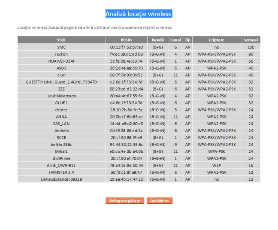Select the LinksysExtender39228 network row
Screen dimensions: 278x230
click(x=61, y=179)
